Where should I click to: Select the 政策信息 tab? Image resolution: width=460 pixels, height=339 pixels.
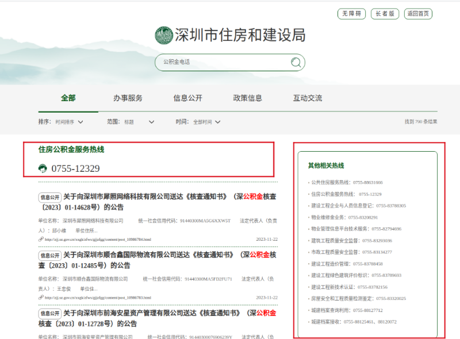pos(248,98)
